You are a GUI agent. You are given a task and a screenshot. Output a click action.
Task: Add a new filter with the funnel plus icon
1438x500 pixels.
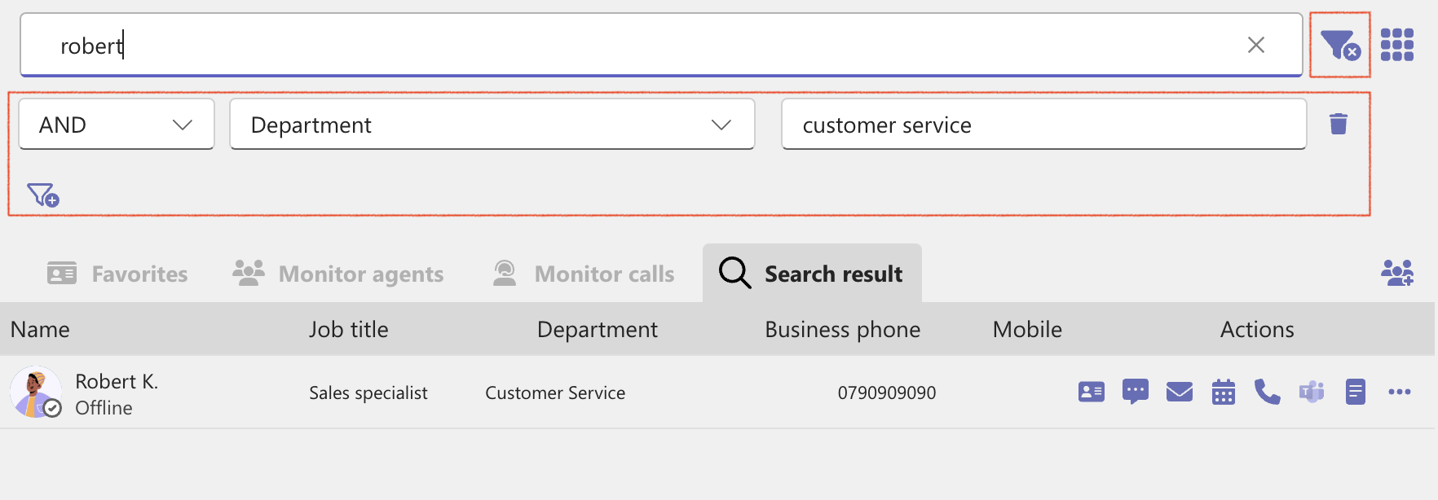[x=43, y=195]
